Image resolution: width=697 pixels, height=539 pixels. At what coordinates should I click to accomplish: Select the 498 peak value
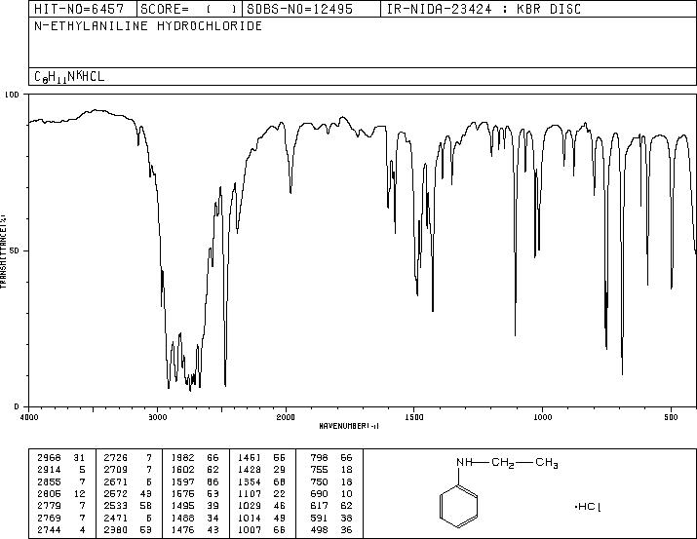tap(319, 530)
